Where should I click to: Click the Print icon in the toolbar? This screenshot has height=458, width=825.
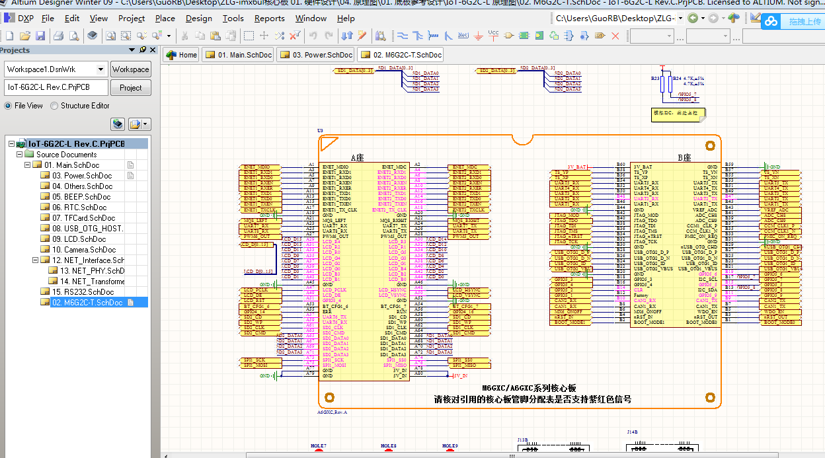[x=58, y=35]
